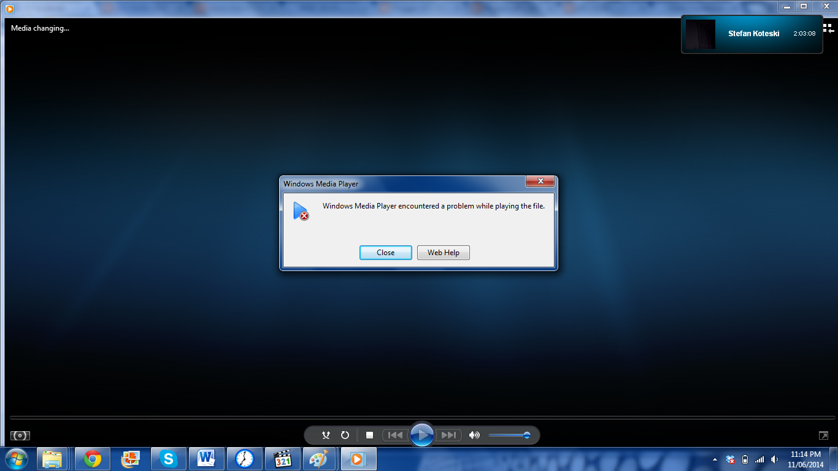Stop playback with the square button
Image resolution: width=838 pixels, height=471 pixels.
click(369, 435)
